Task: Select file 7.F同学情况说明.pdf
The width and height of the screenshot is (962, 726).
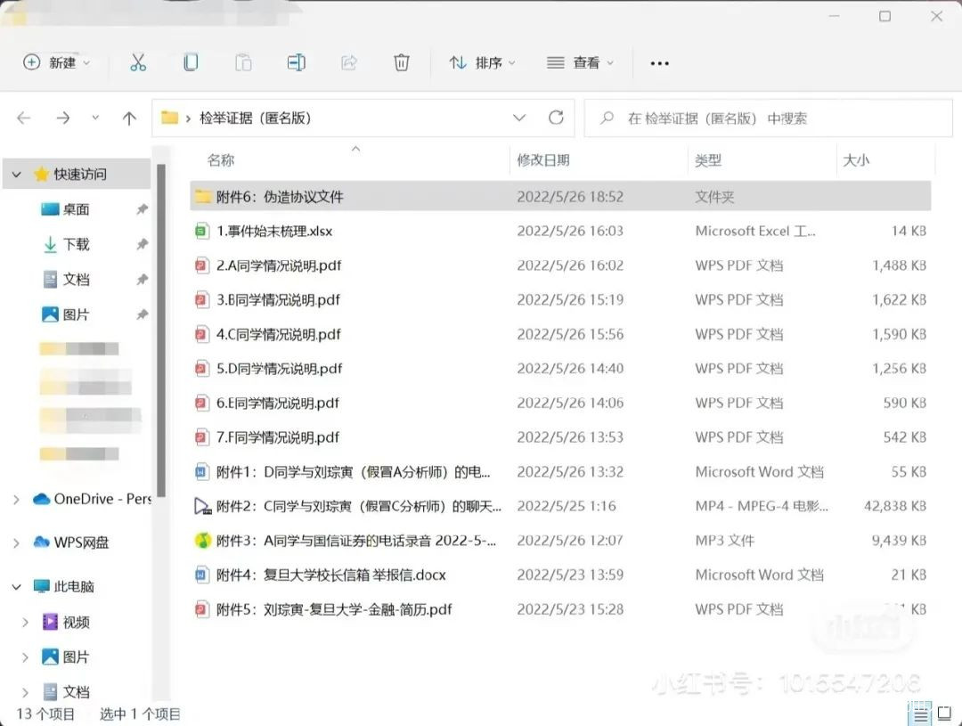Action: pos(560,437)
